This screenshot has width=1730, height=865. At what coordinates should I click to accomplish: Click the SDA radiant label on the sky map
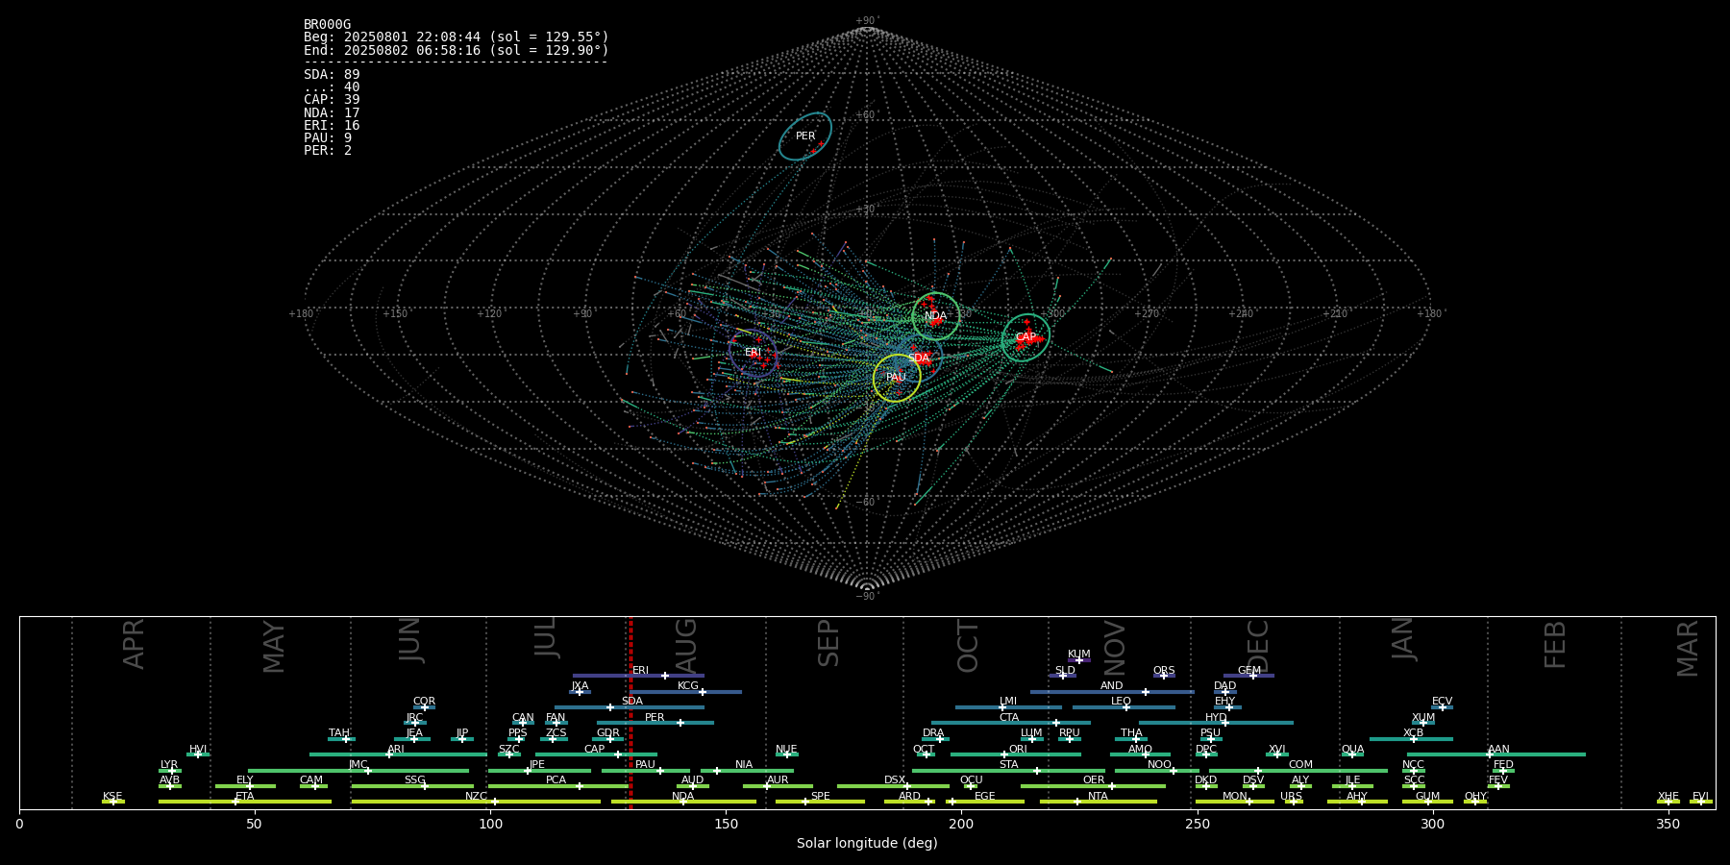(919, 358)
